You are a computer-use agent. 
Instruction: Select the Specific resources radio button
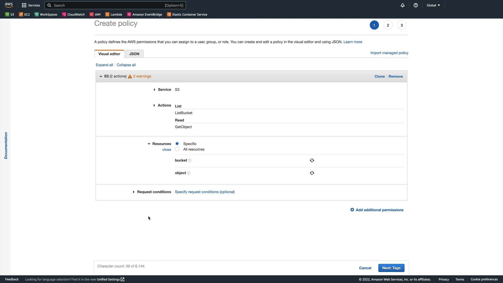coord(177,144)
